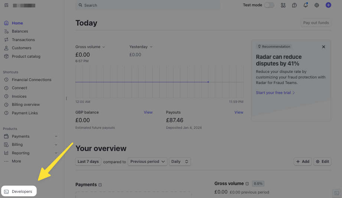Image resolution: width=342 pixels, height=198 pixels.
Task: Open the Daily interval dropdown
Action: coord(180,162)
